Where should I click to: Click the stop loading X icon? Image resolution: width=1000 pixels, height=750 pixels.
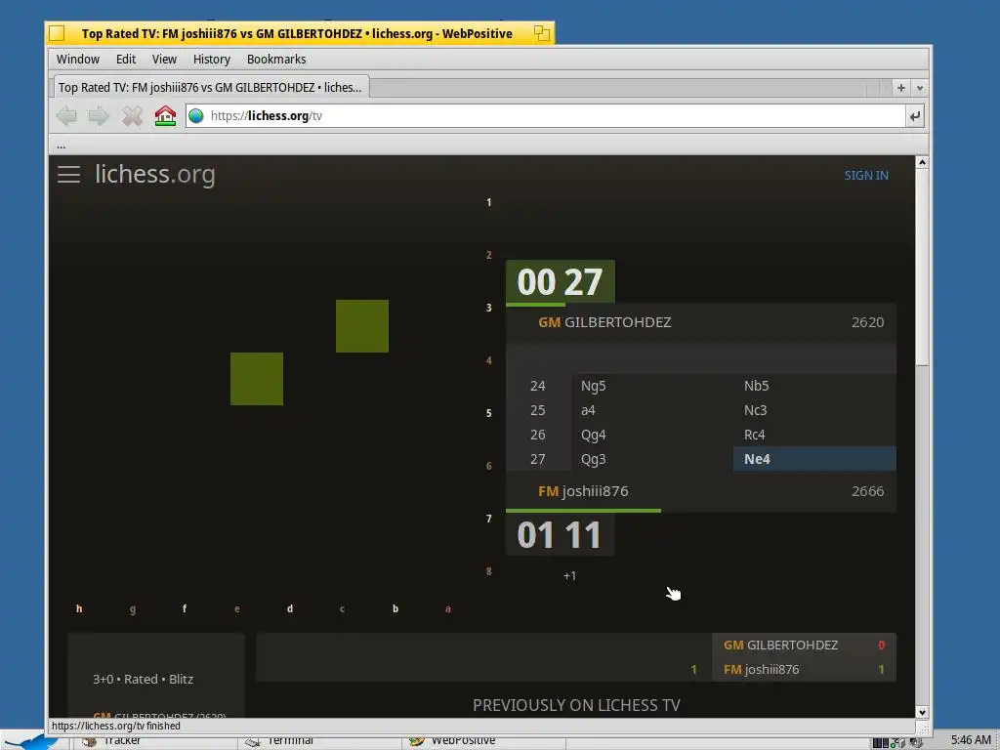(x=132, y=116)
